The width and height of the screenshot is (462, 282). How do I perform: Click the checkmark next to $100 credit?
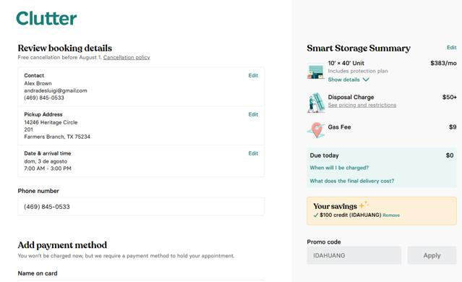316,215
